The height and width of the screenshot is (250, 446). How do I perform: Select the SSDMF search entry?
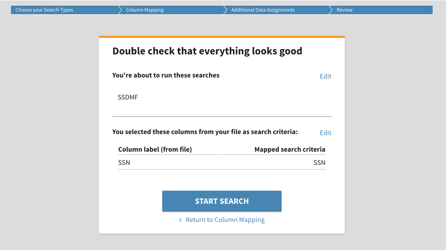[x=128, y=97]
